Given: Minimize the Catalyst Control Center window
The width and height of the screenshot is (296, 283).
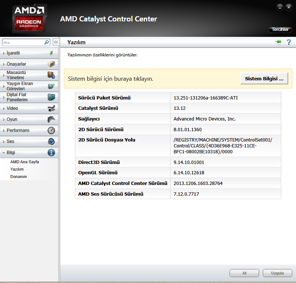Looking at the screenshot, I should pyautogui.click(x=280, y=7).
